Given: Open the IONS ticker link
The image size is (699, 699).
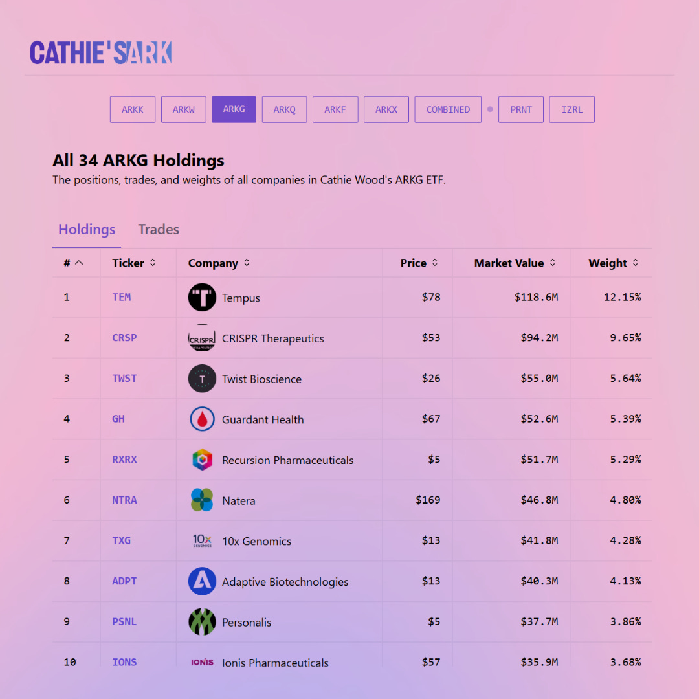Looking at the screenshot, I should click(124, 663).
